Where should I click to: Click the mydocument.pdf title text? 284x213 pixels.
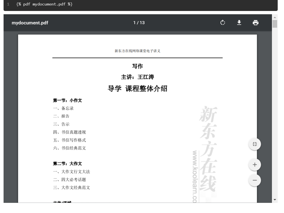pos(30,23)
